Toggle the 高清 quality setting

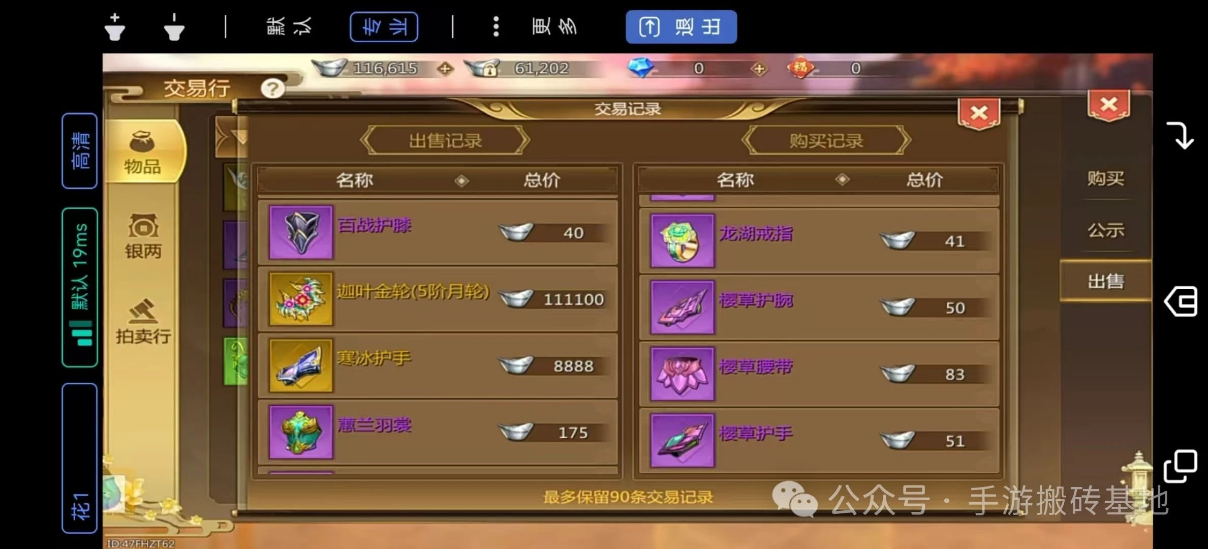point(80,151)
